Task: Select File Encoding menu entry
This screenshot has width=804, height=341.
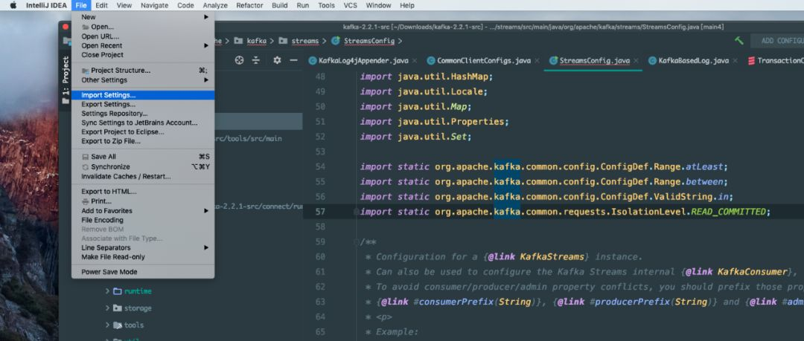Action: coord(143,220)
